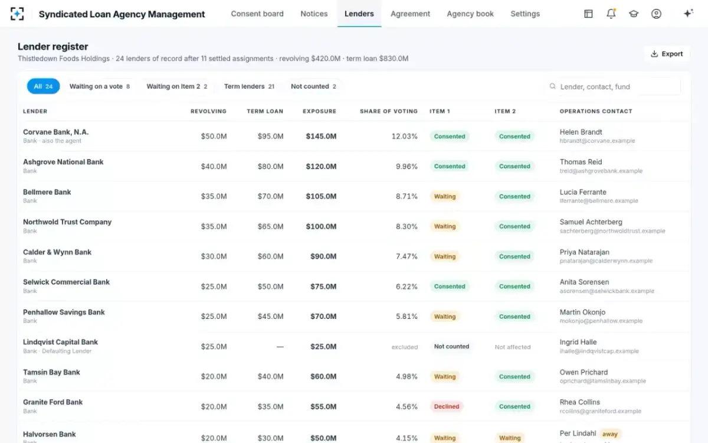708x443 pixels.
Task: Open Calder & Wynn Bank lender row
Action: click(354, 256)
